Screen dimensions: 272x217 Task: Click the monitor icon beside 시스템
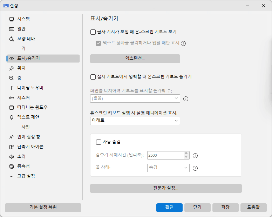coord(12,19)
